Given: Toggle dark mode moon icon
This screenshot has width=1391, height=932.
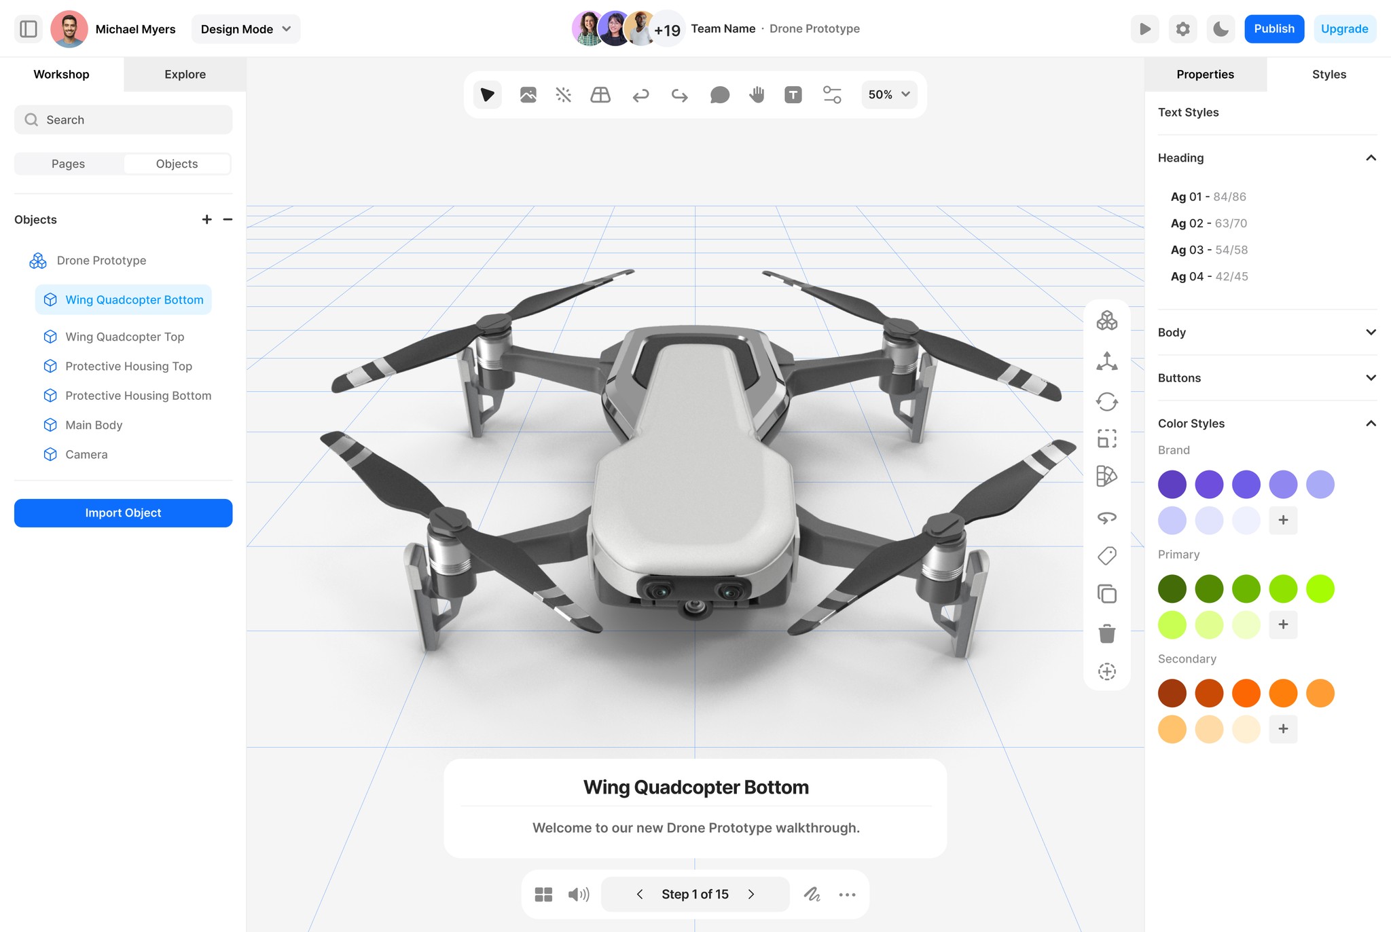Looking at the screenshot, I should [1221, 29].
